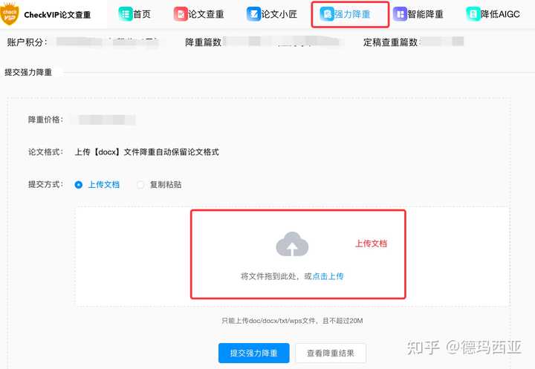Choose the 复制粘贴 radio option
This screenshot has width=535, height=369.
coord(140,185)
